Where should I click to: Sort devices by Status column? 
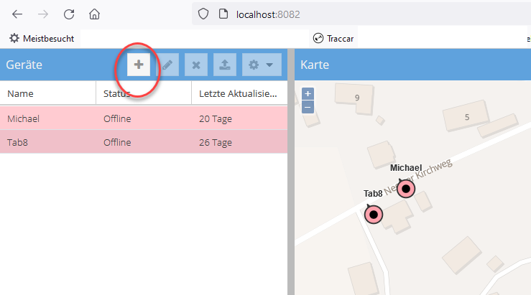click(143, 93)
